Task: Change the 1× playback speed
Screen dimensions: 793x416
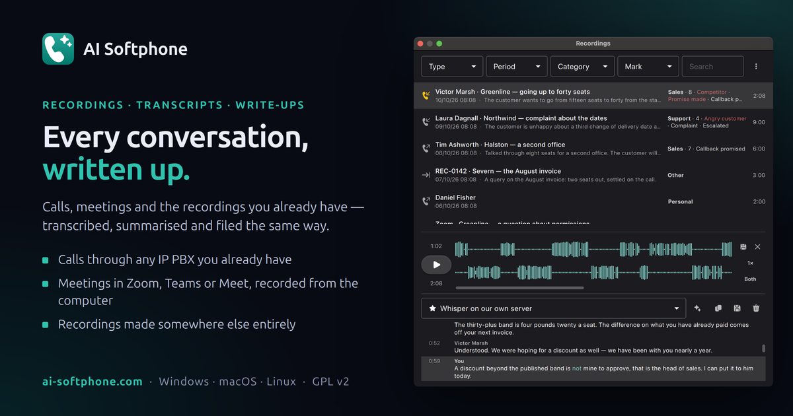Action: [750, 263]
